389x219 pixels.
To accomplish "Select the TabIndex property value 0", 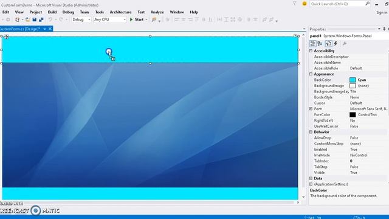I will (351, 161).
